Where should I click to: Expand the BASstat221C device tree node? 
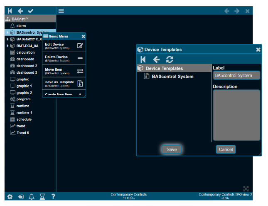[x=7, y=39]
